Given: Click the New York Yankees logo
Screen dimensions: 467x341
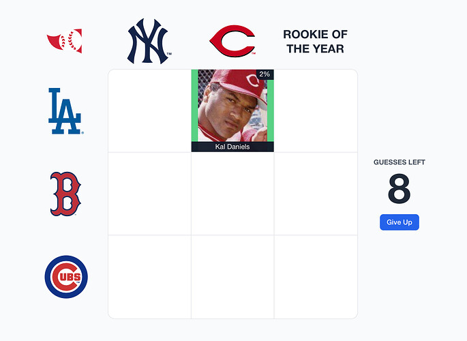Looking at the screenshot, I should [149, 41].
